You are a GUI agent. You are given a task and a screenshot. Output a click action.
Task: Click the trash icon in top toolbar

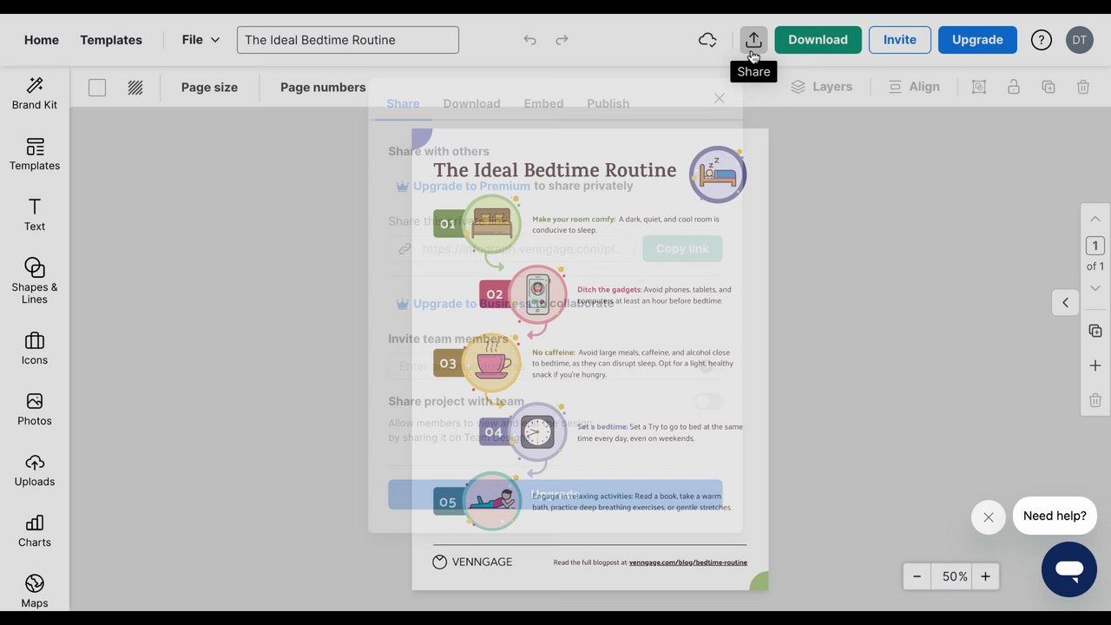click(1083, 87)
